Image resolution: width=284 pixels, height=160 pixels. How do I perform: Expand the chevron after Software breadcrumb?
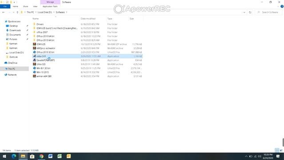click(x=67, y=12)
